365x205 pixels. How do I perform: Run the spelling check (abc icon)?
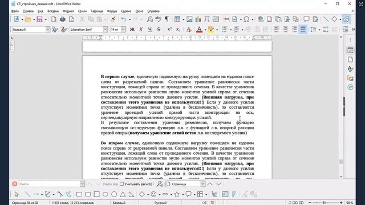coord(159,19)
